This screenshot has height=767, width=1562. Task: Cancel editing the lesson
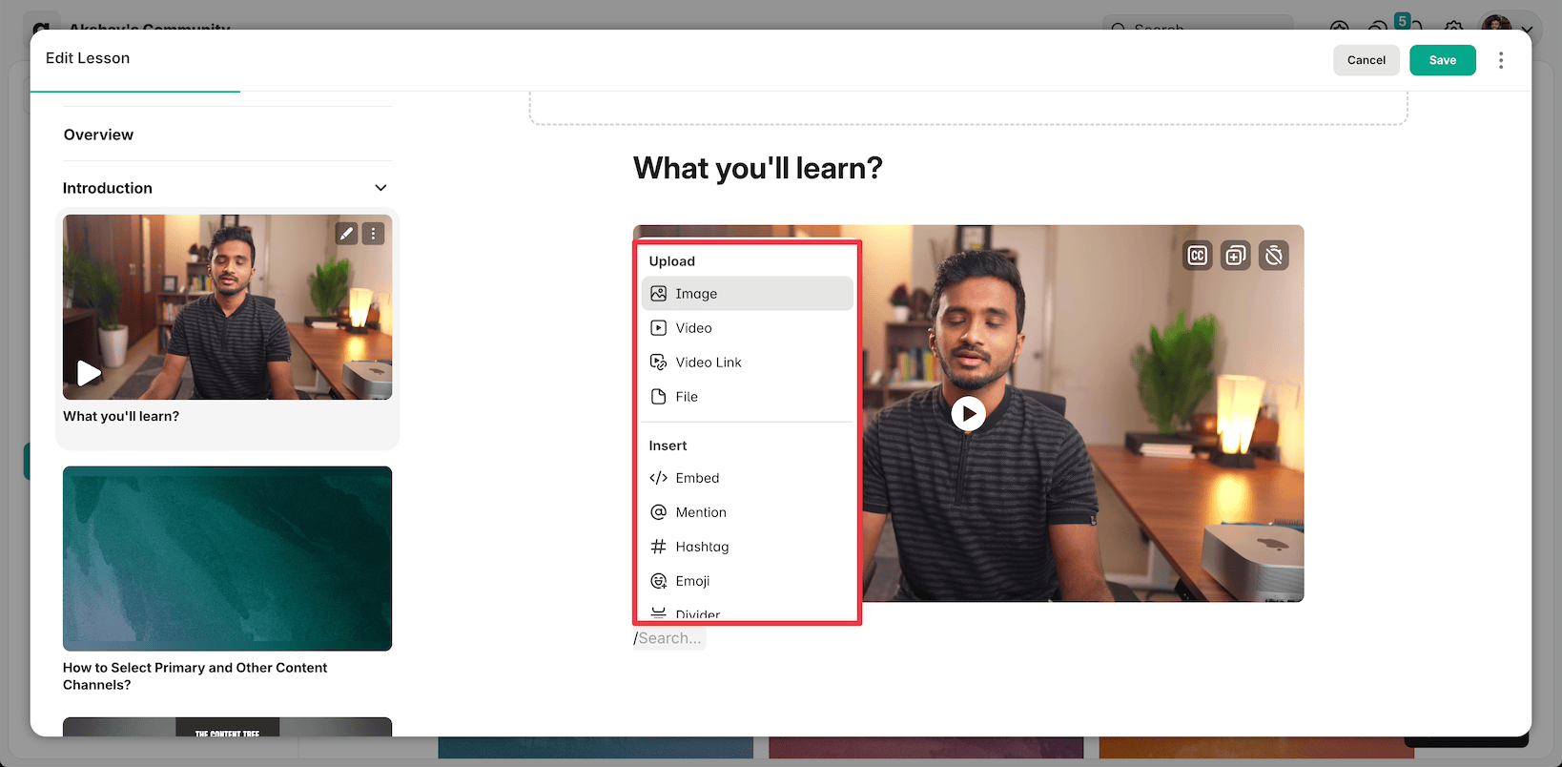(x=1366, y=60)
